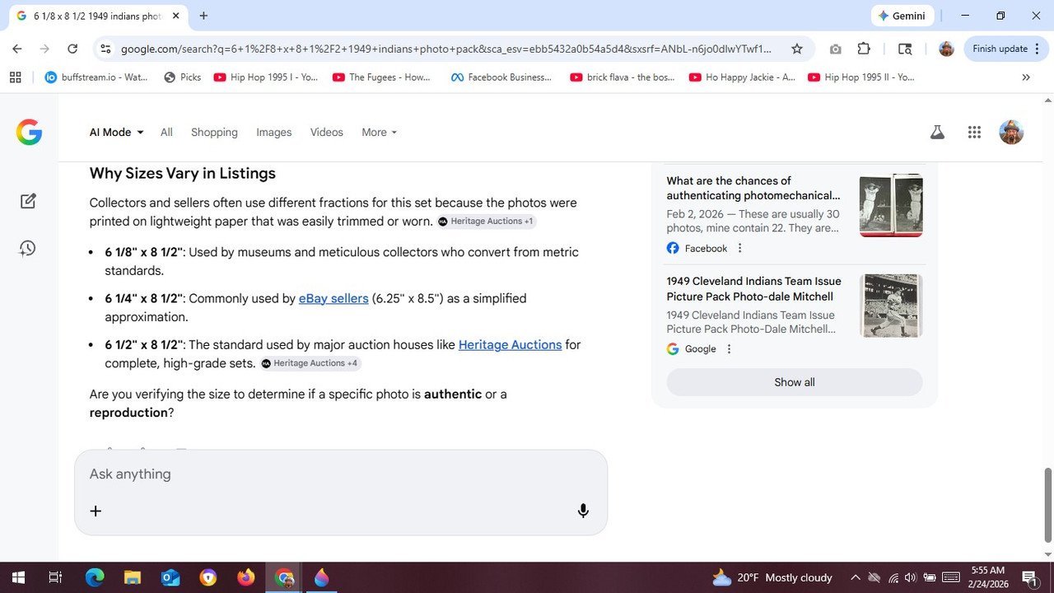Click the camera icon in the toolbar

(x=836, y=49)
